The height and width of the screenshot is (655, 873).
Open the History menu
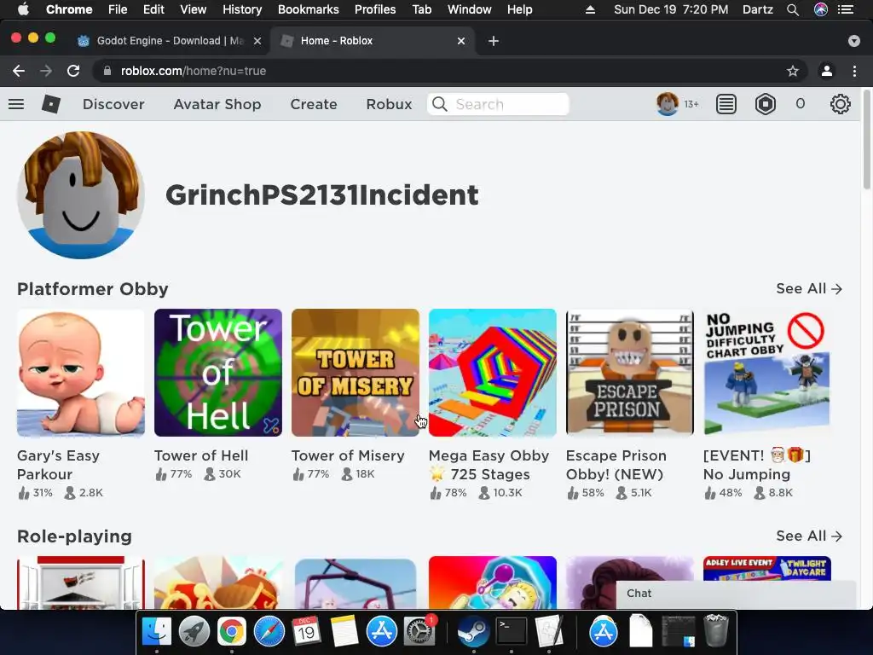pyautogui.click(x=241, y=9)
